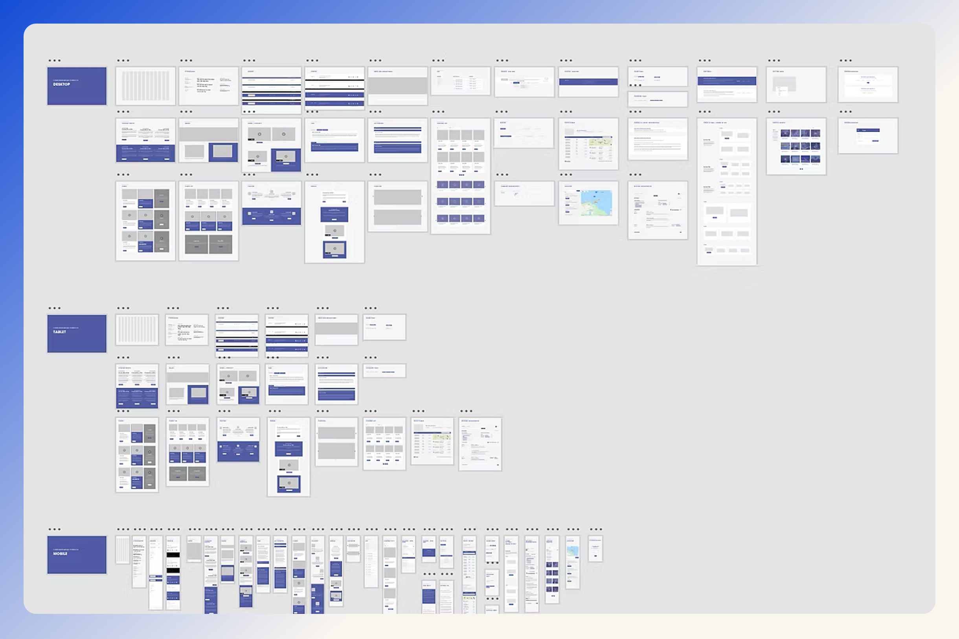Open three-dot menu above desktop column-grid artboard
The image size is (959, 639).
123,61
